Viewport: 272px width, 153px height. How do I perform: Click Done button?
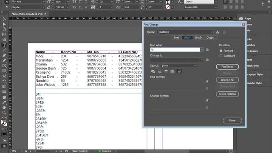point(232,121)
